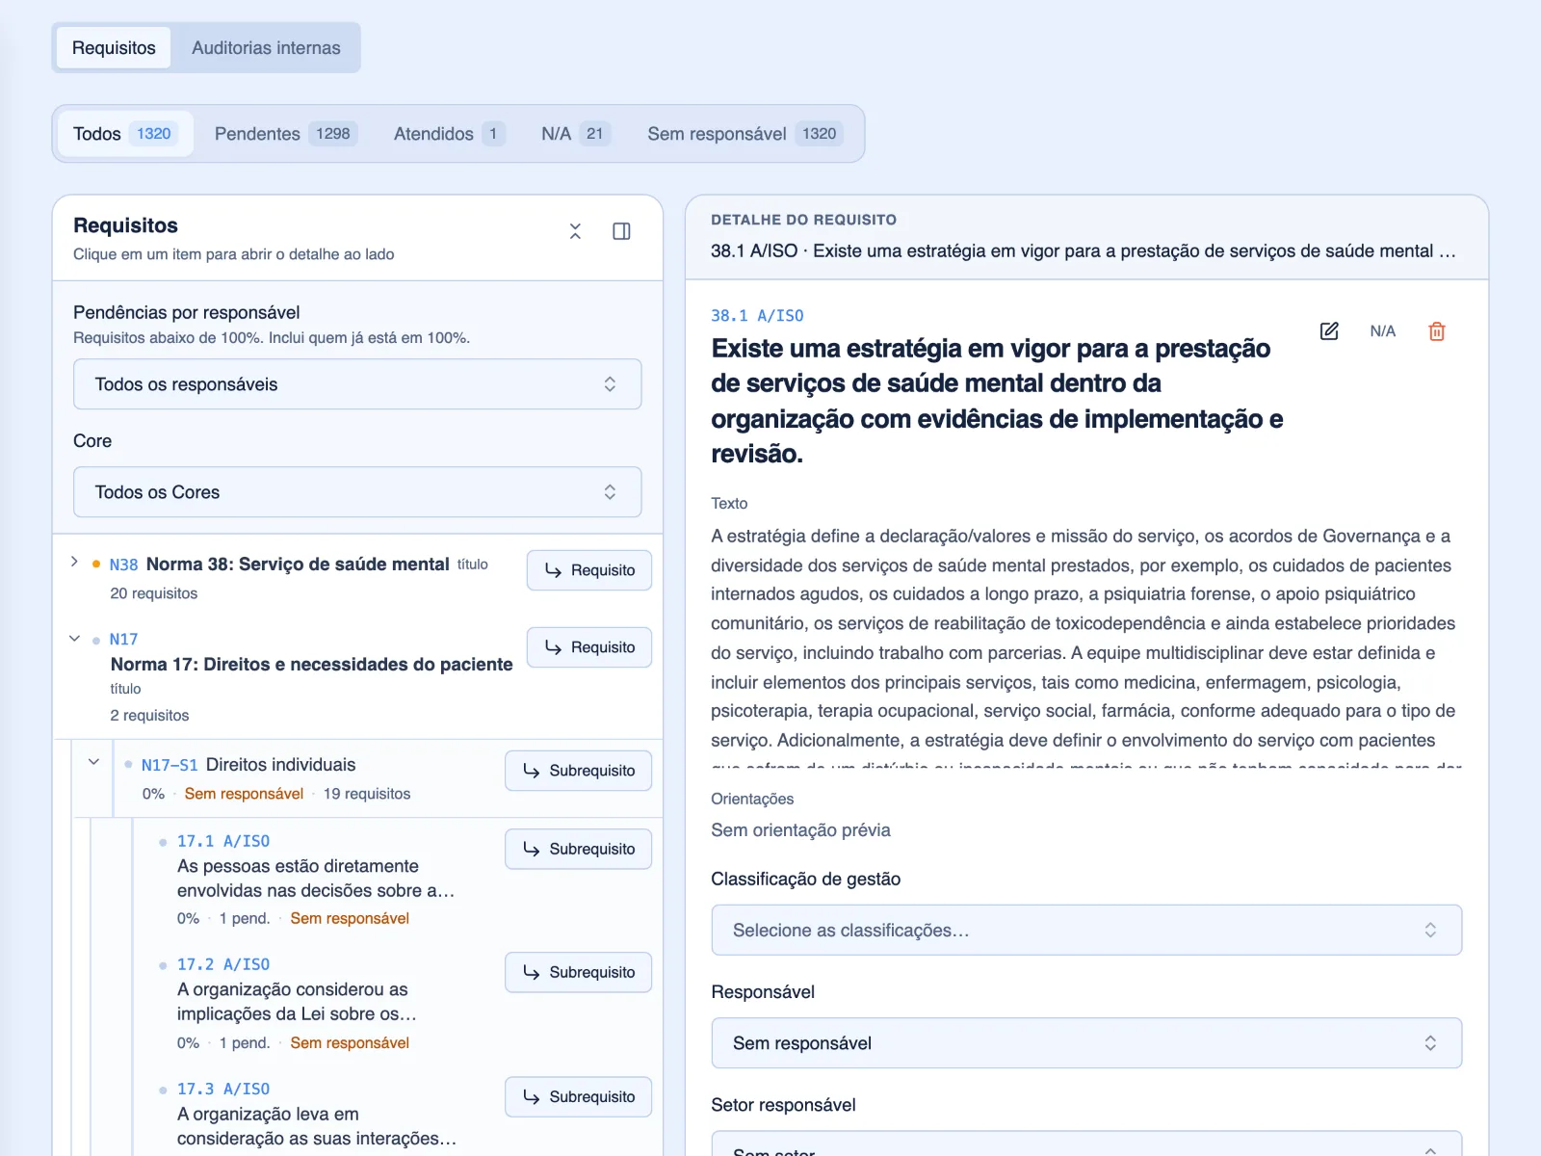Screen dimensions: 1541x1156
Task: Open the Sem responsável dropdown in detail panel
Action: (1086, 1043)
